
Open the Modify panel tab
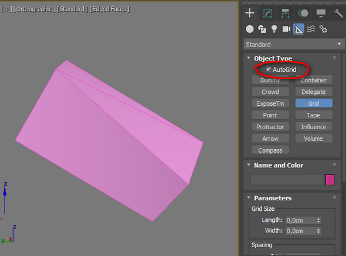[x=267, y=14]
